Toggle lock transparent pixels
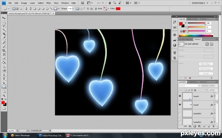This screenshot has height=138, width=222. [x=186, y=90]
